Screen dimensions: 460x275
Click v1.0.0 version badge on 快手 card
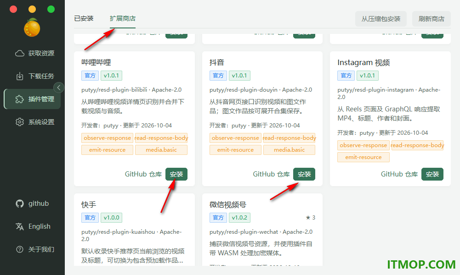point(112,218)
